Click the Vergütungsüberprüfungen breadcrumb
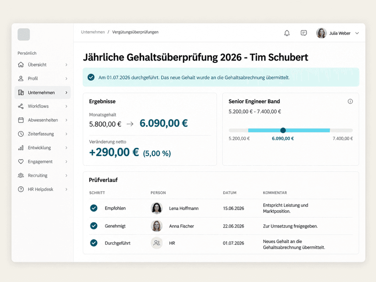This screenshot has width=376, height=282. click(x=135, y=32)
